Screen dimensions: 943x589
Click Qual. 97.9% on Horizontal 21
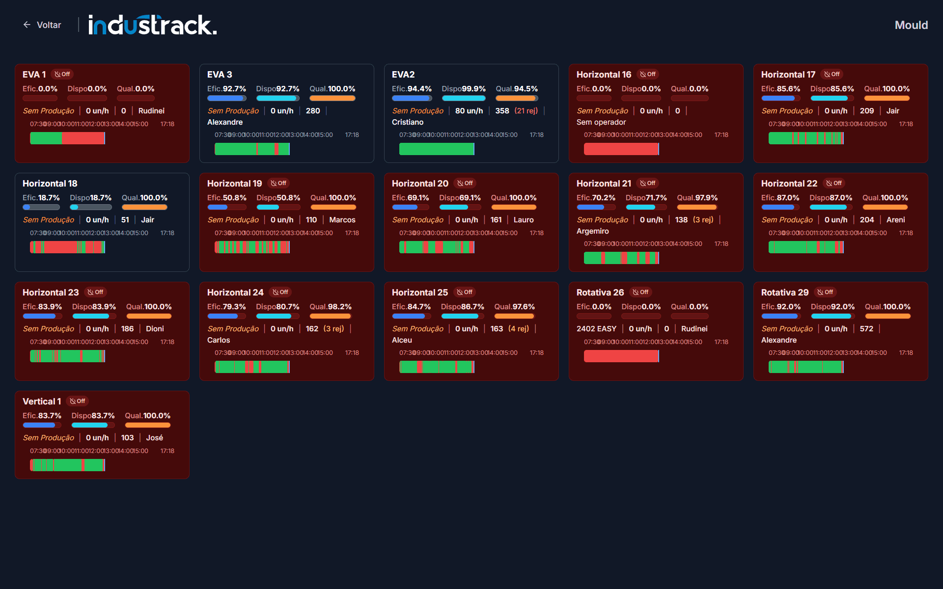tap(697, 198)
